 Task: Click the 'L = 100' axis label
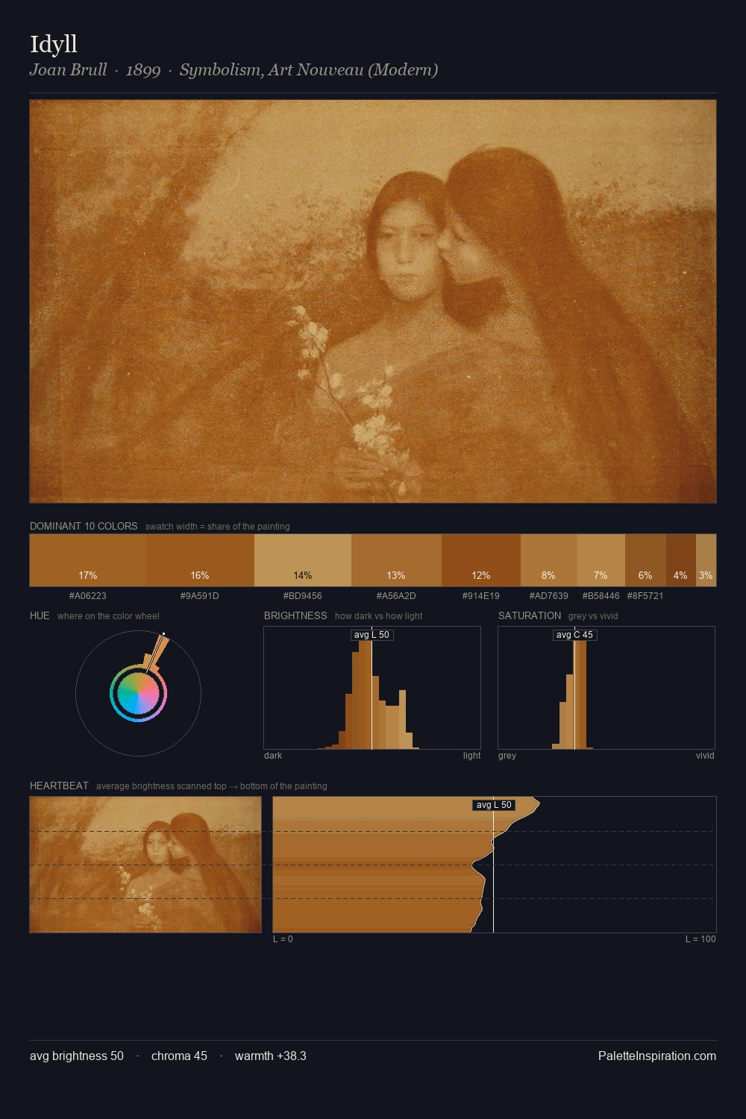[700, 939]
